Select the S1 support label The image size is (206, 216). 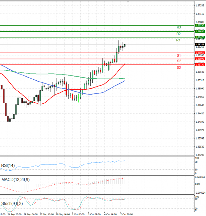click(x=179, y=55)
